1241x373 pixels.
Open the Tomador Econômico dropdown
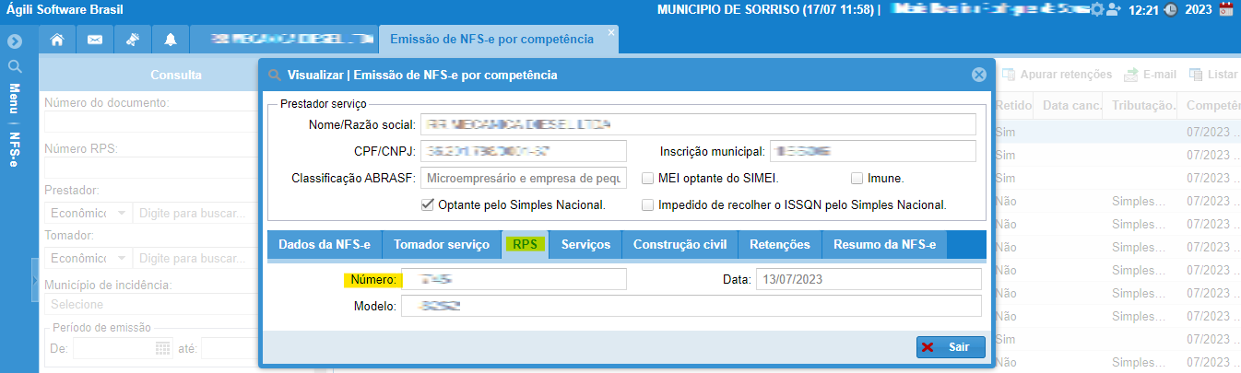coord(89,259)
